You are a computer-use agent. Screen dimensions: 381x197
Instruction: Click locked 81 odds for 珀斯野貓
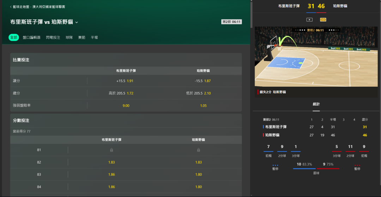pyautogui.click(x=199, y=150)
